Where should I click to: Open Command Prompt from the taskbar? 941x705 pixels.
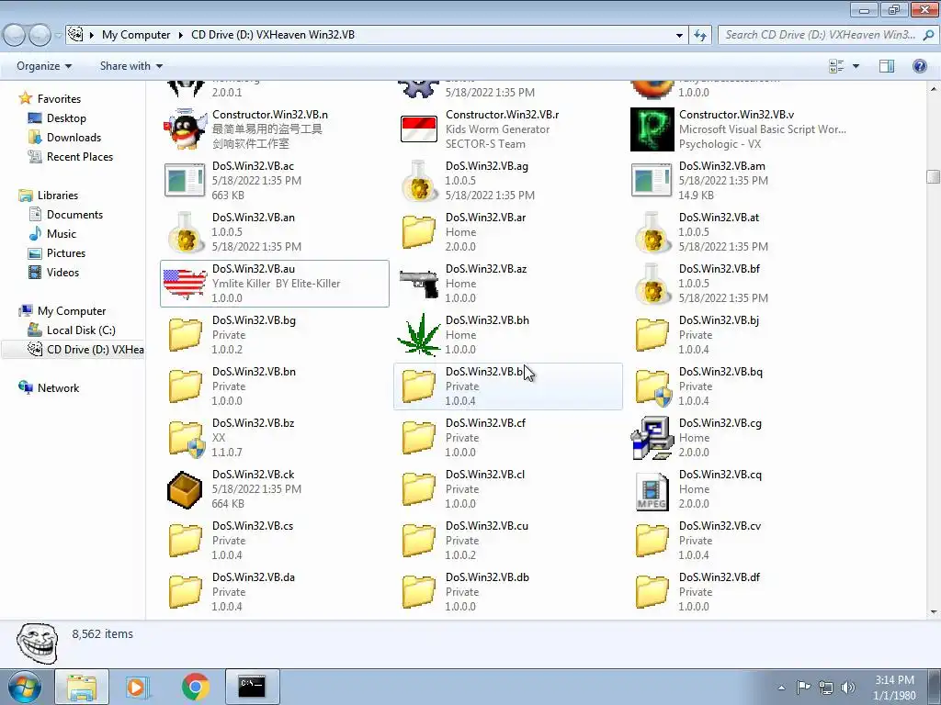252,687
